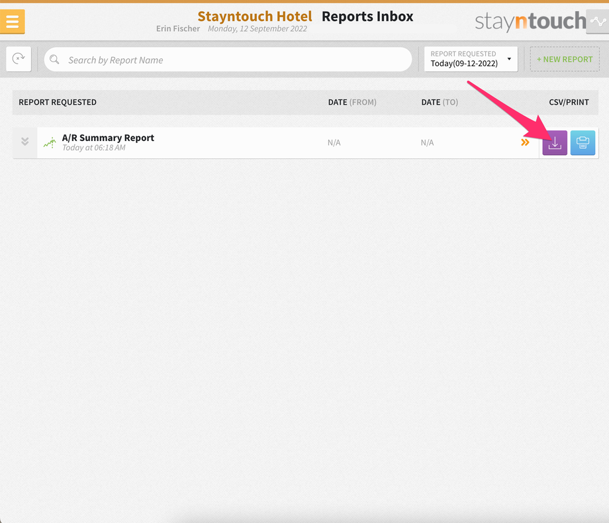Open the Report Requested date dropdown

(x=471, y=59)
